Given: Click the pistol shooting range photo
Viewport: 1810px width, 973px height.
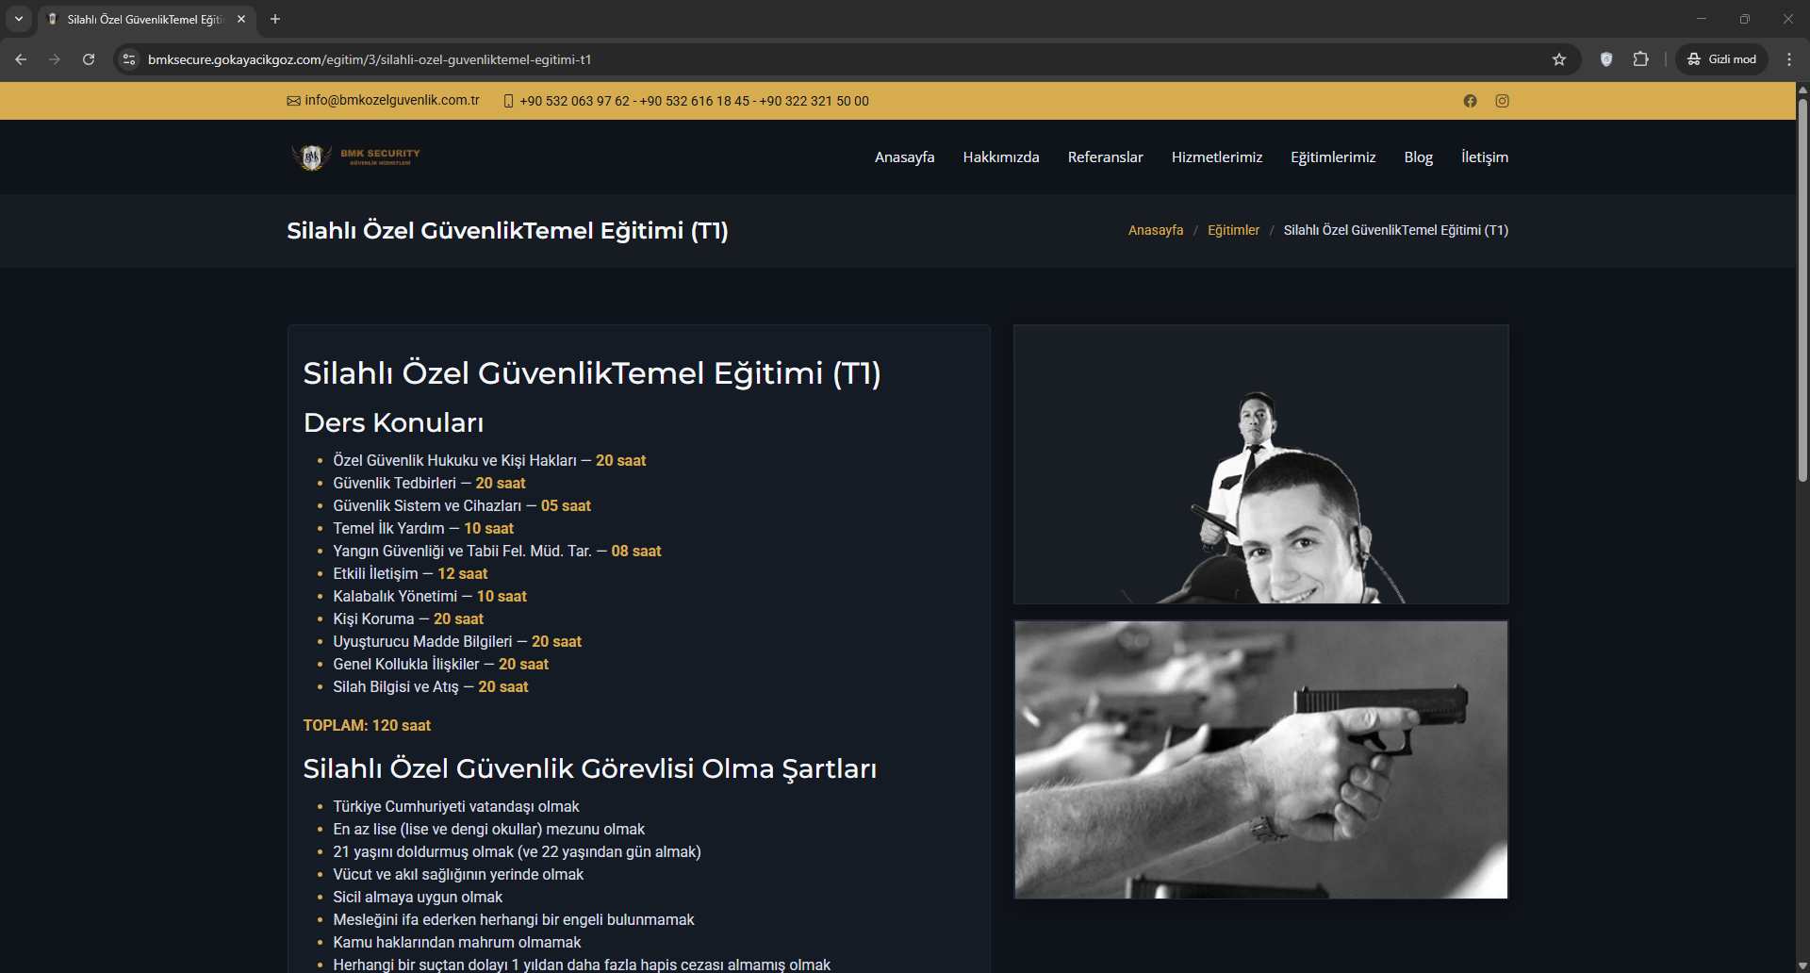Looking at the screenshot, I should pyautogui.click(x=1260, y=759).
